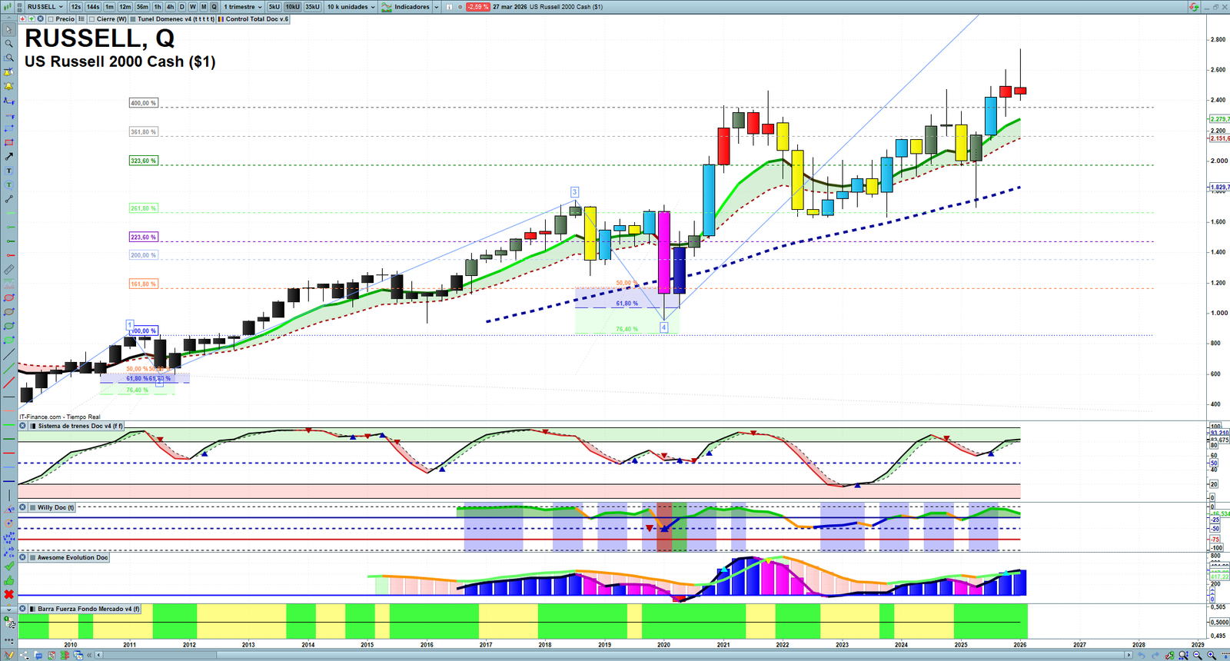Click the Elliott wave label 3 marker
The width and height of the screenshot is (1230, 661).
(574, 192)
